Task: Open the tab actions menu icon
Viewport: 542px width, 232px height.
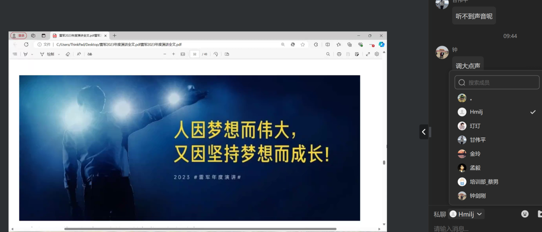Action: pos(43,36)
